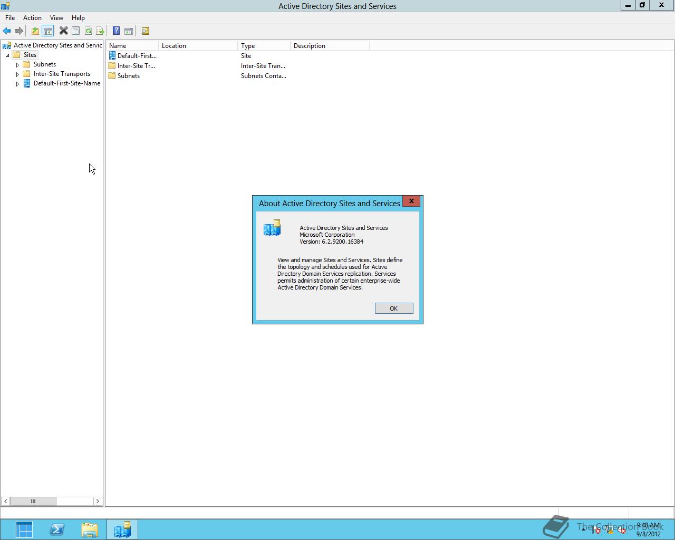Open the File menu

(x=10, y=18)
